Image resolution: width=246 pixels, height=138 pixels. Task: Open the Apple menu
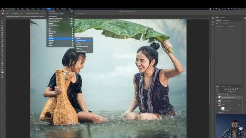[3, 9]
